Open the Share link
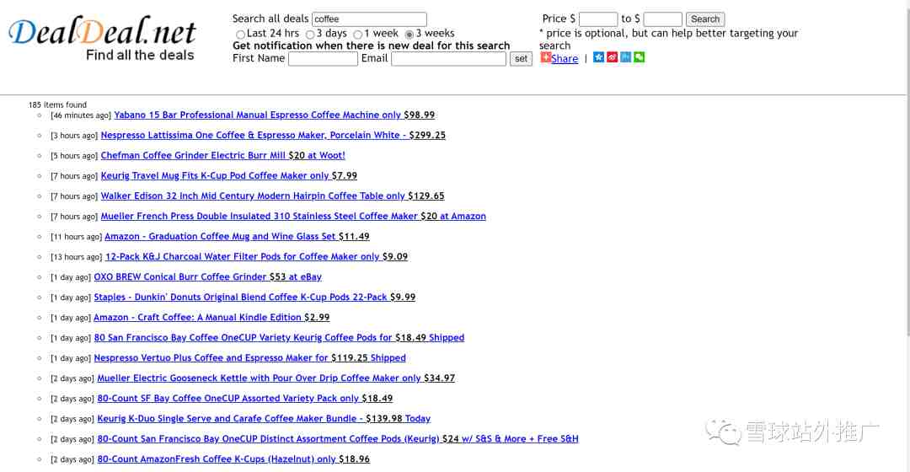The height and width of the screenshot is (472, 910). [564, 59]
